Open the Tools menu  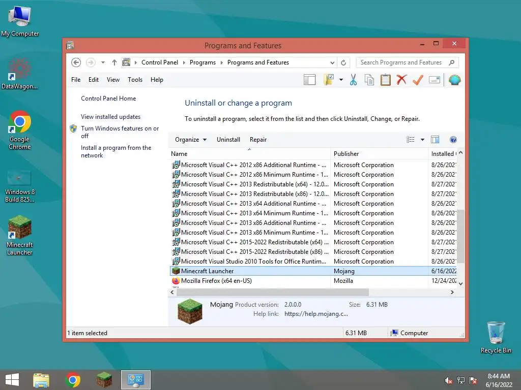click(135, 80)
